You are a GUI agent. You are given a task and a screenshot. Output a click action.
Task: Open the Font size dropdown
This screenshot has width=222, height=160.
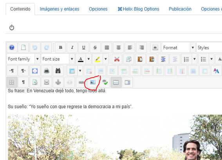click(58, 59)
